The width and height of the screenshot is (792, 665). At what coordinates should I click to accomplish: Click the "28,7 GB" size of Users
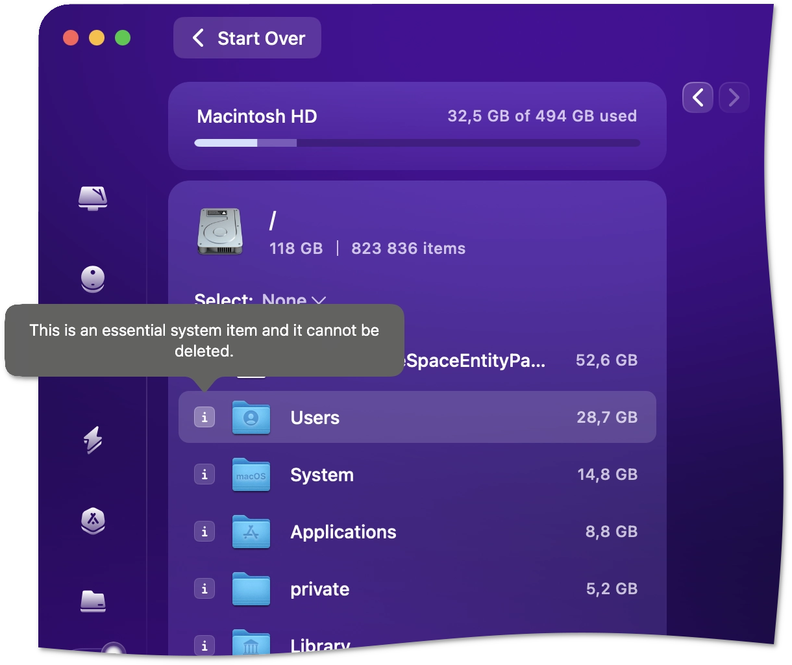click(607, 417)
